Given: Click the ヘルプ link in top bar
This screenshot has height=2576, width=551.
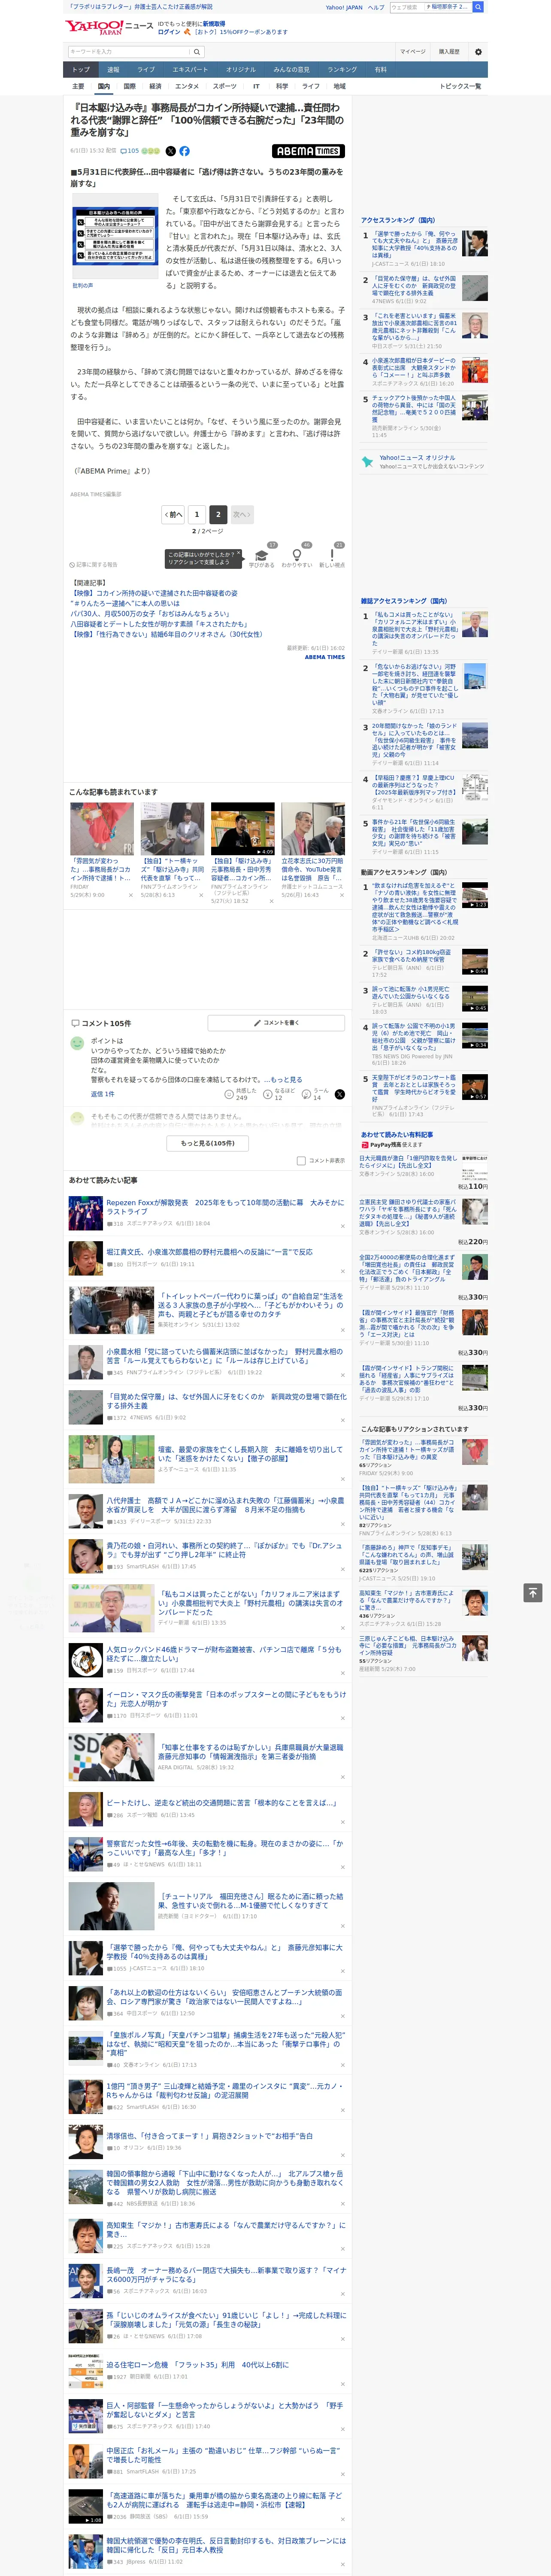Looking at the screenshot, I should point(376,7).
